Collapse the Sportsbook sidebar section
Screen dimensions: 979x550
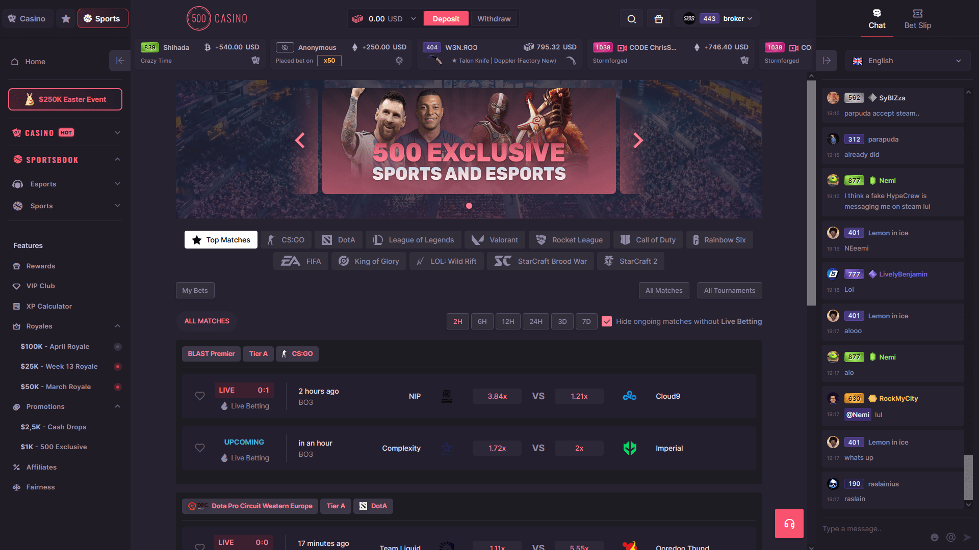tap(65, 160)
